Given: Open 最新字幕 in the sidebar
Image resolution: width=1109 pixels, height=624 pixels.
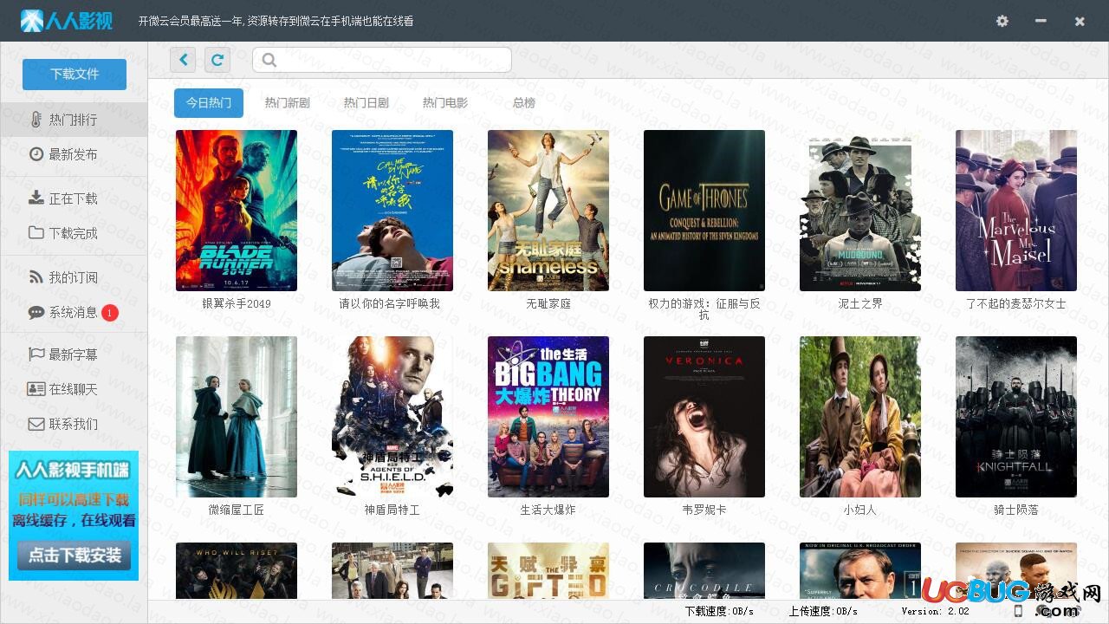Looking at the screenshot, I should coord(74,354).
